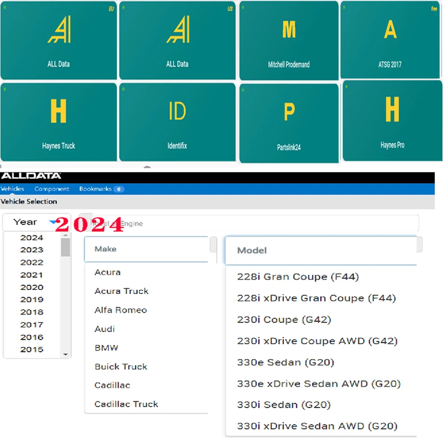Launch ATSG 2017
Viewport: 446px width, 446px height.
391,40
